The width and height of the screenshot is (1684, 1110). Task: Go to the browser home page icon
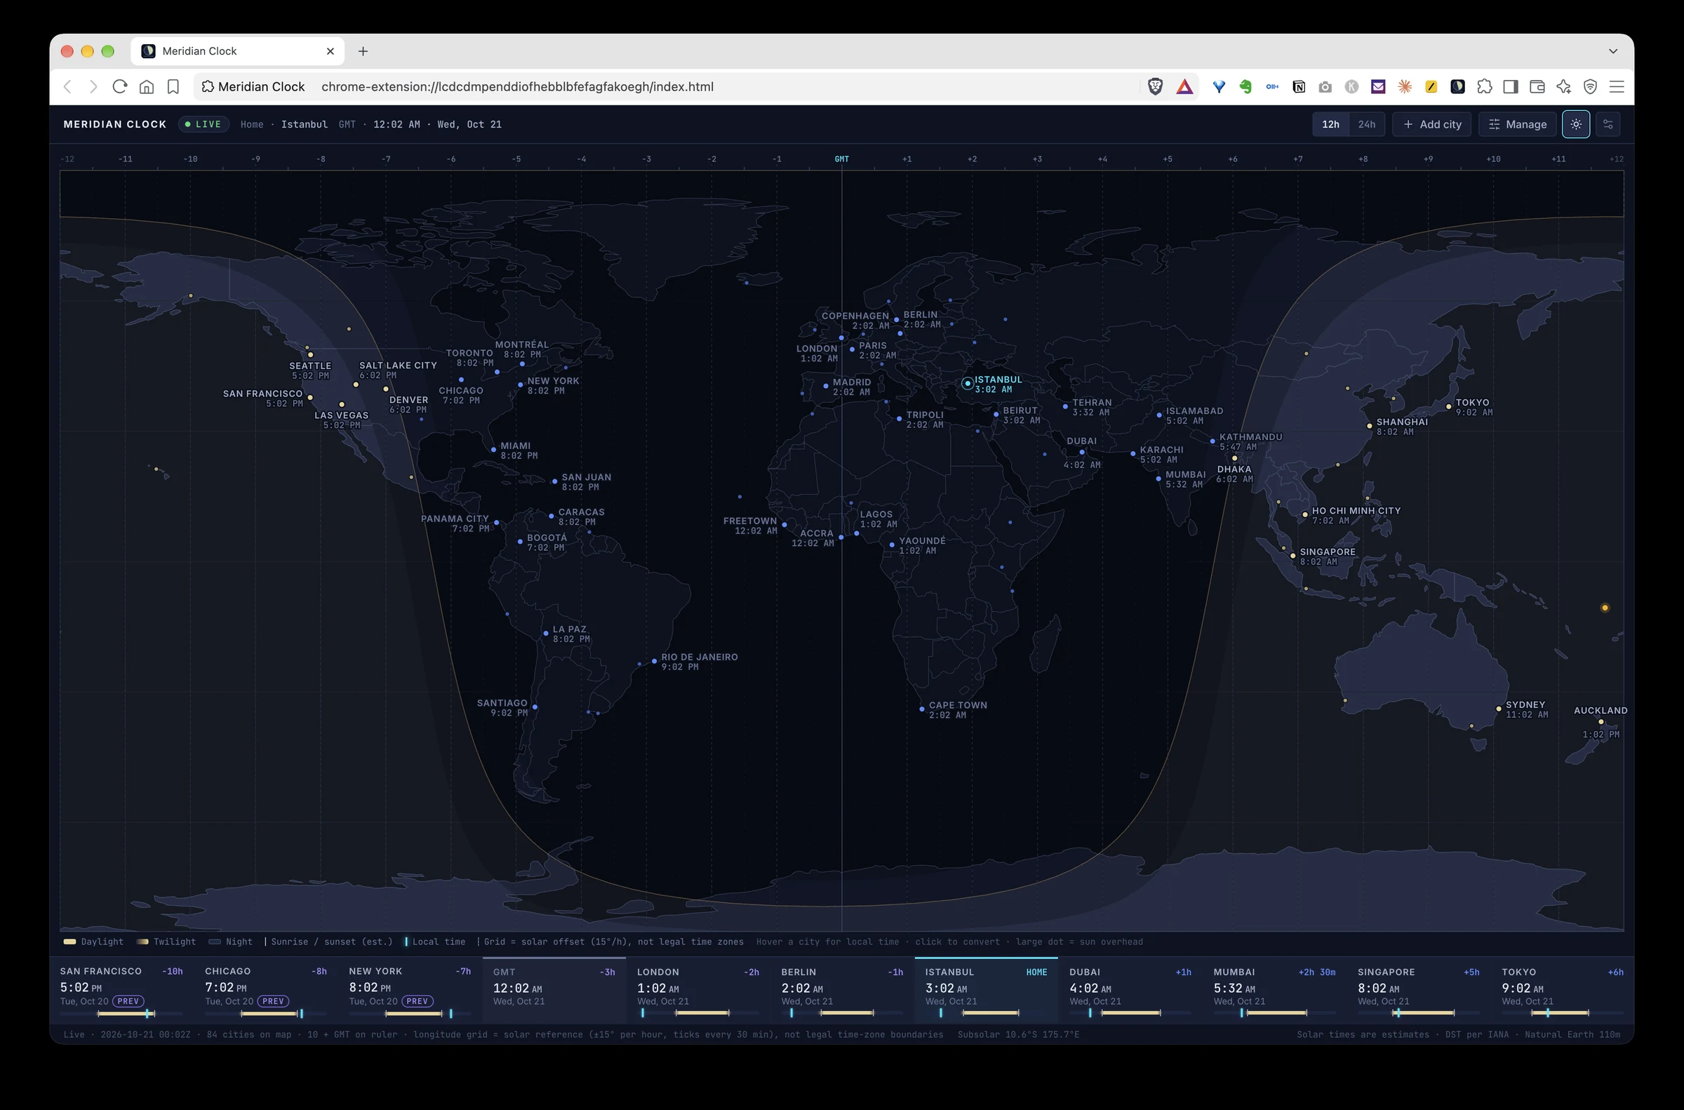click(x=147, y=86)
